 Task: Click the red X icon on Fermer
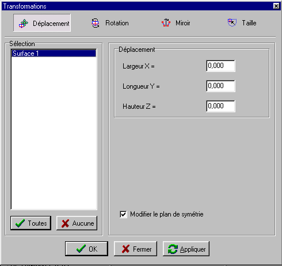125,249
